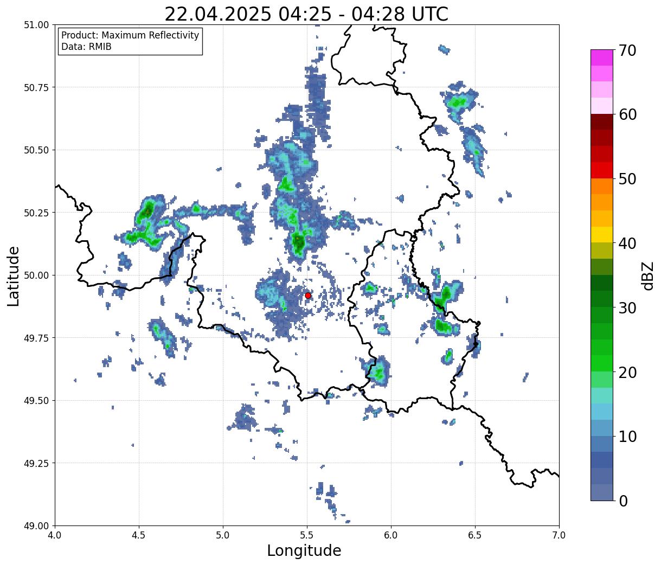Click the colorbar tick label '10'
The image size is (661, 564).
[x=627, y=437]
